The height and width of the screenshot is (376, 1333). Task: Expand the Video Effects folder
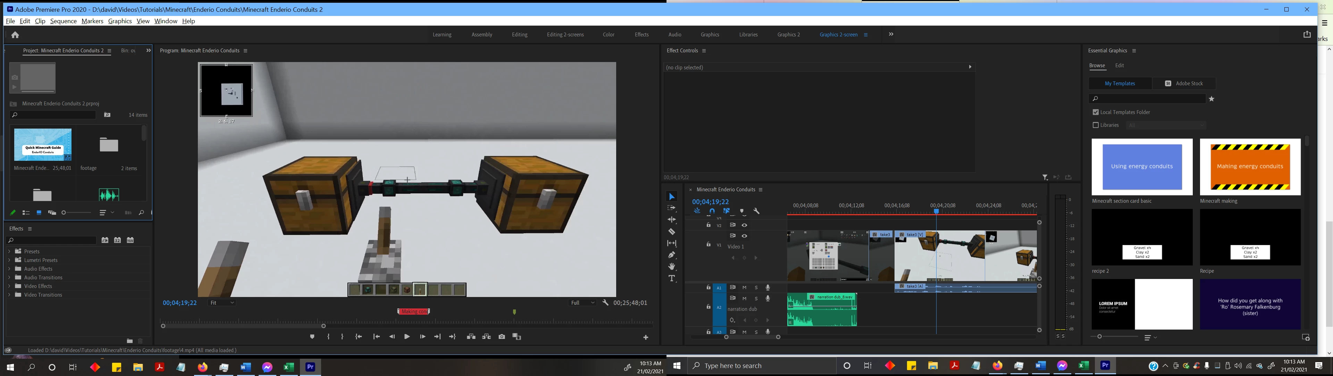(9, 286)
